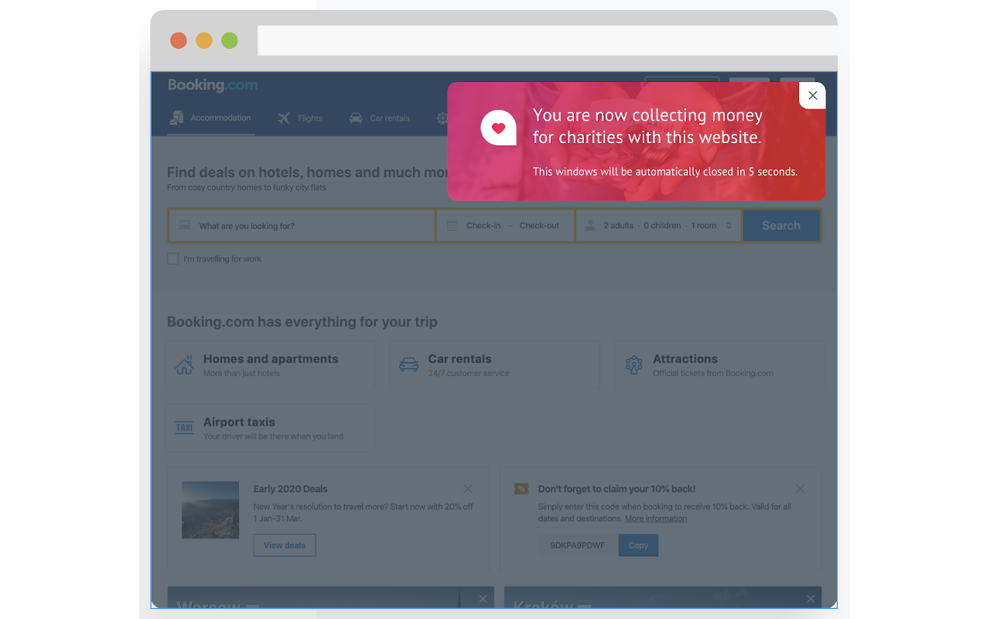Viewport: 990px width, 619px height.
Task: Click the blue Search button
Action: click(x=781, y=226)
